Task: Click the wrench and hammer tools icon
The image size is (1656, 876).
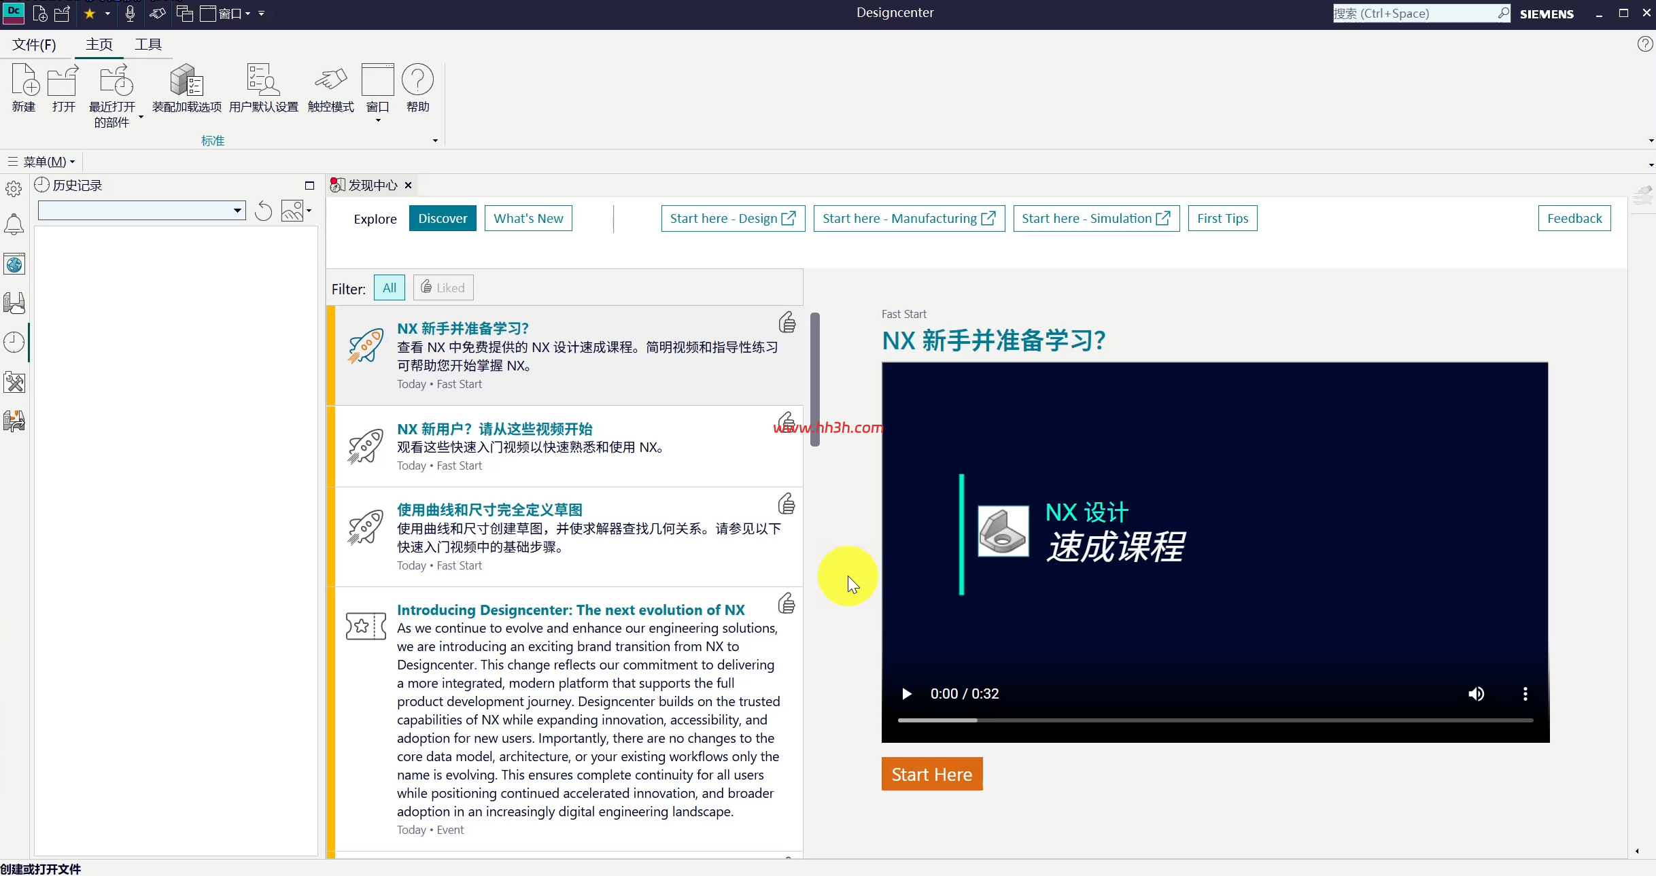Action: (14, 383)
